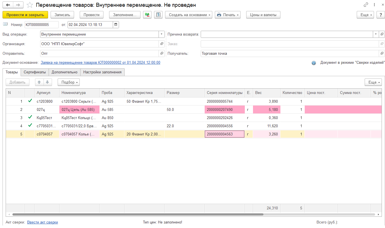
Task: Go back with the left arrow button
Action: tap(8, 5)
